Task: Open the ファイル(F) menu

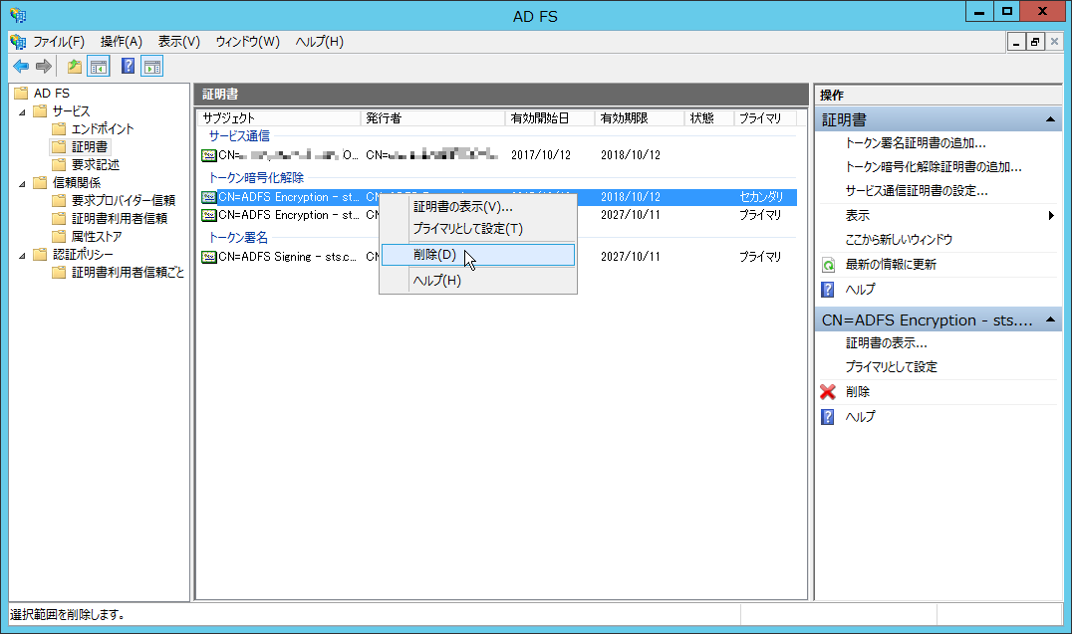Action: pos(59,42)
